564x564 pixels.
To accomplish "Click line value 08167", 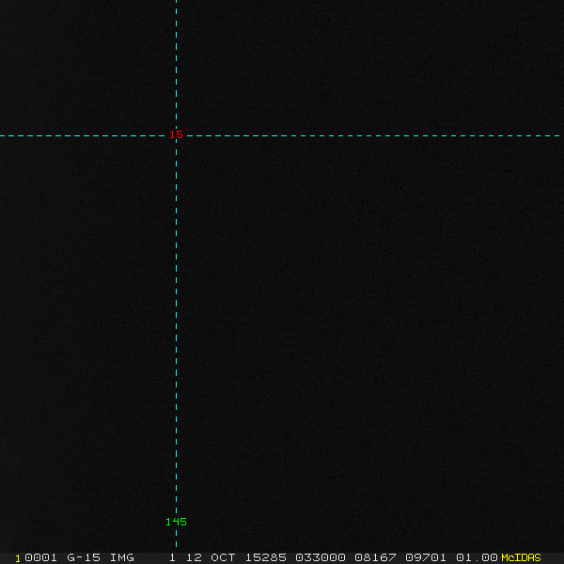I will tap(375, 557).
